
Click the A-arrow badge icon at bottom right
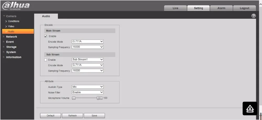click(x=250, y=108)
